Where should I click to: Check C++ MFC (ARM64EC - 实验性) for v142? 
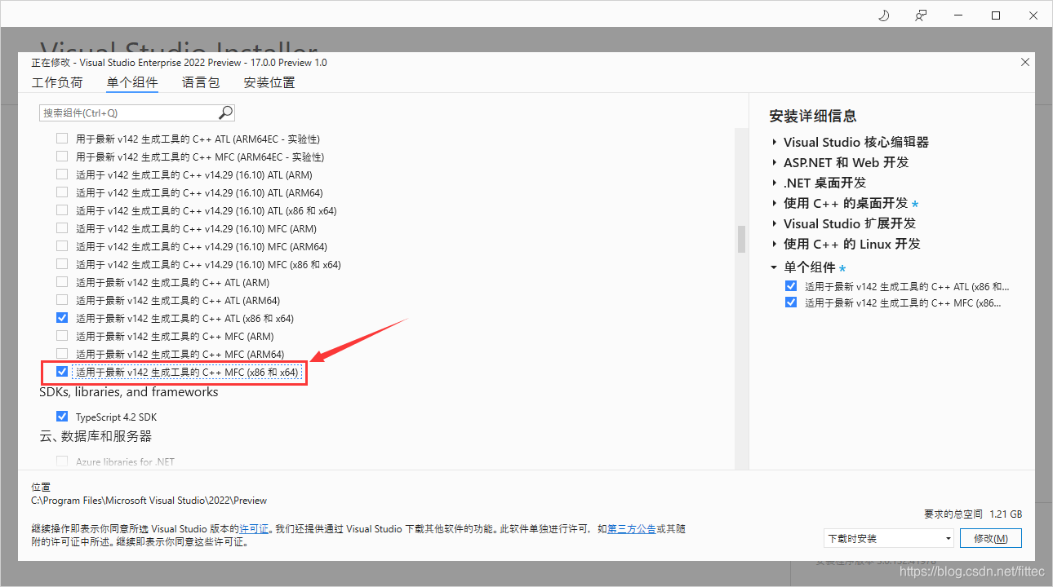62,157
